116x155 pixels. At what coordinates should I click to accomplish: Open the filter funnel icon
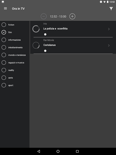tap(111, 8)
